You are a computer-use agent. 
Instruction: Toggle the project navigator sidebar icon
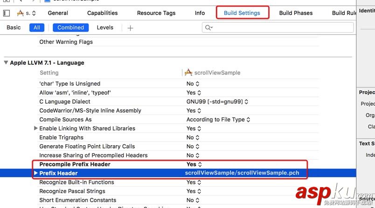coord(7,13)
